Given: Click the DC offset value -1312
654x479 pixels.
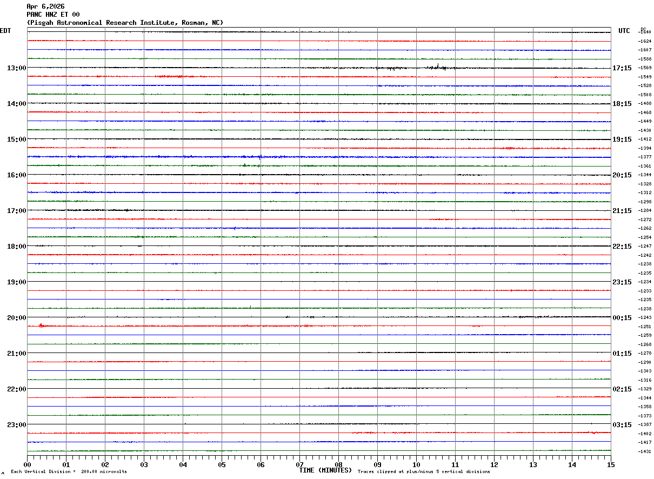Looking at the screenshot, I should (645, 193).
